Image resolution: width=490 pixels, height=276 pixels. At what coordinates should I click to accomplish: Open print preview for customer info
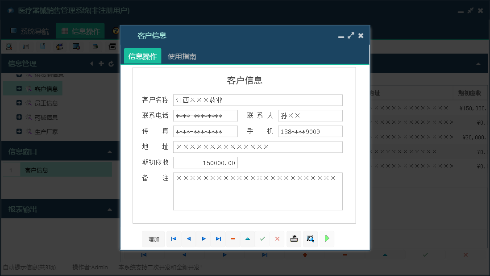click(310, 239)
